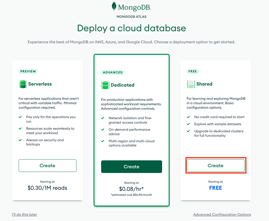This screenshot has height=221, width=269.
Task: Create a Serverless deployment
Action: point(48,166)
